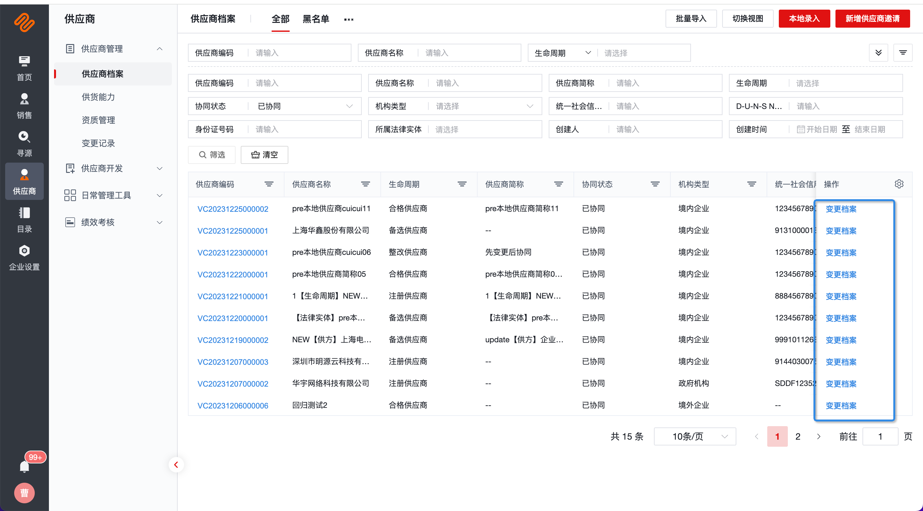Click the 批量导入 button

pos(691,19)
